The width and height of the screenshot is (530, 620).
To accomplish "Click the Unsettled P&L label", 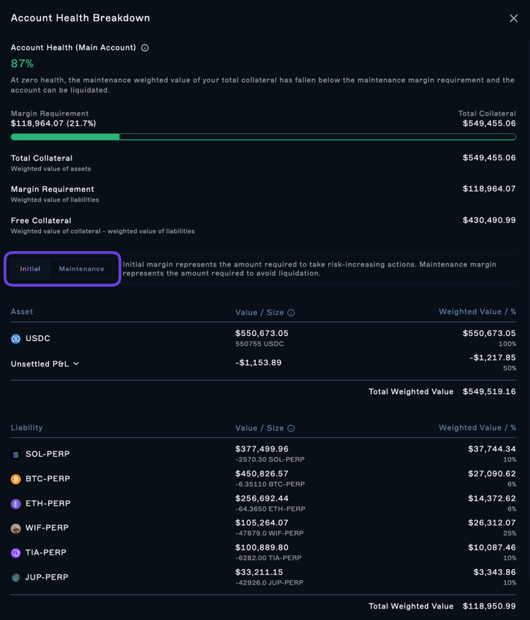I will 39,364.
